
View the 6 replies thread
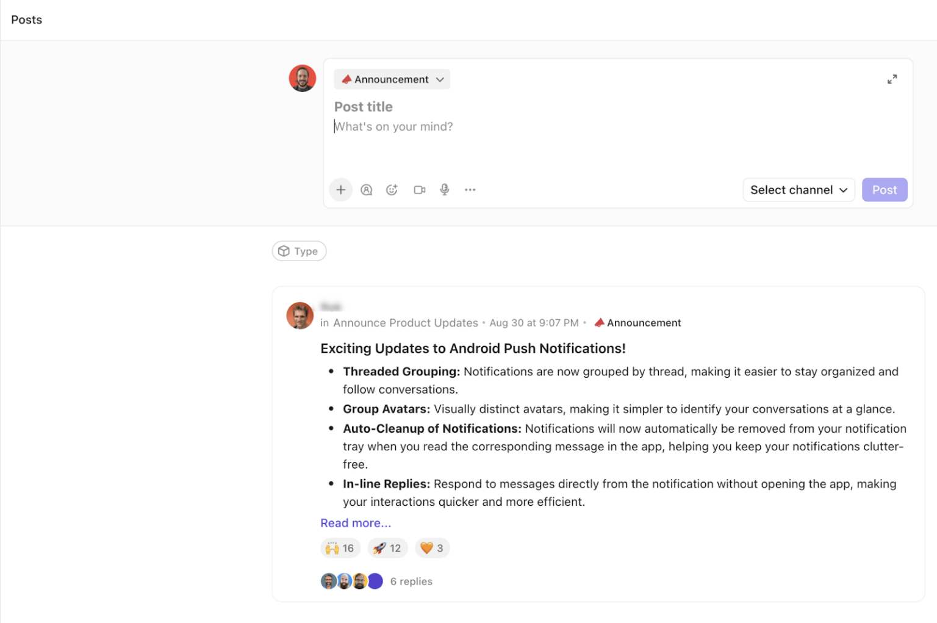click(x=411, y=581)
